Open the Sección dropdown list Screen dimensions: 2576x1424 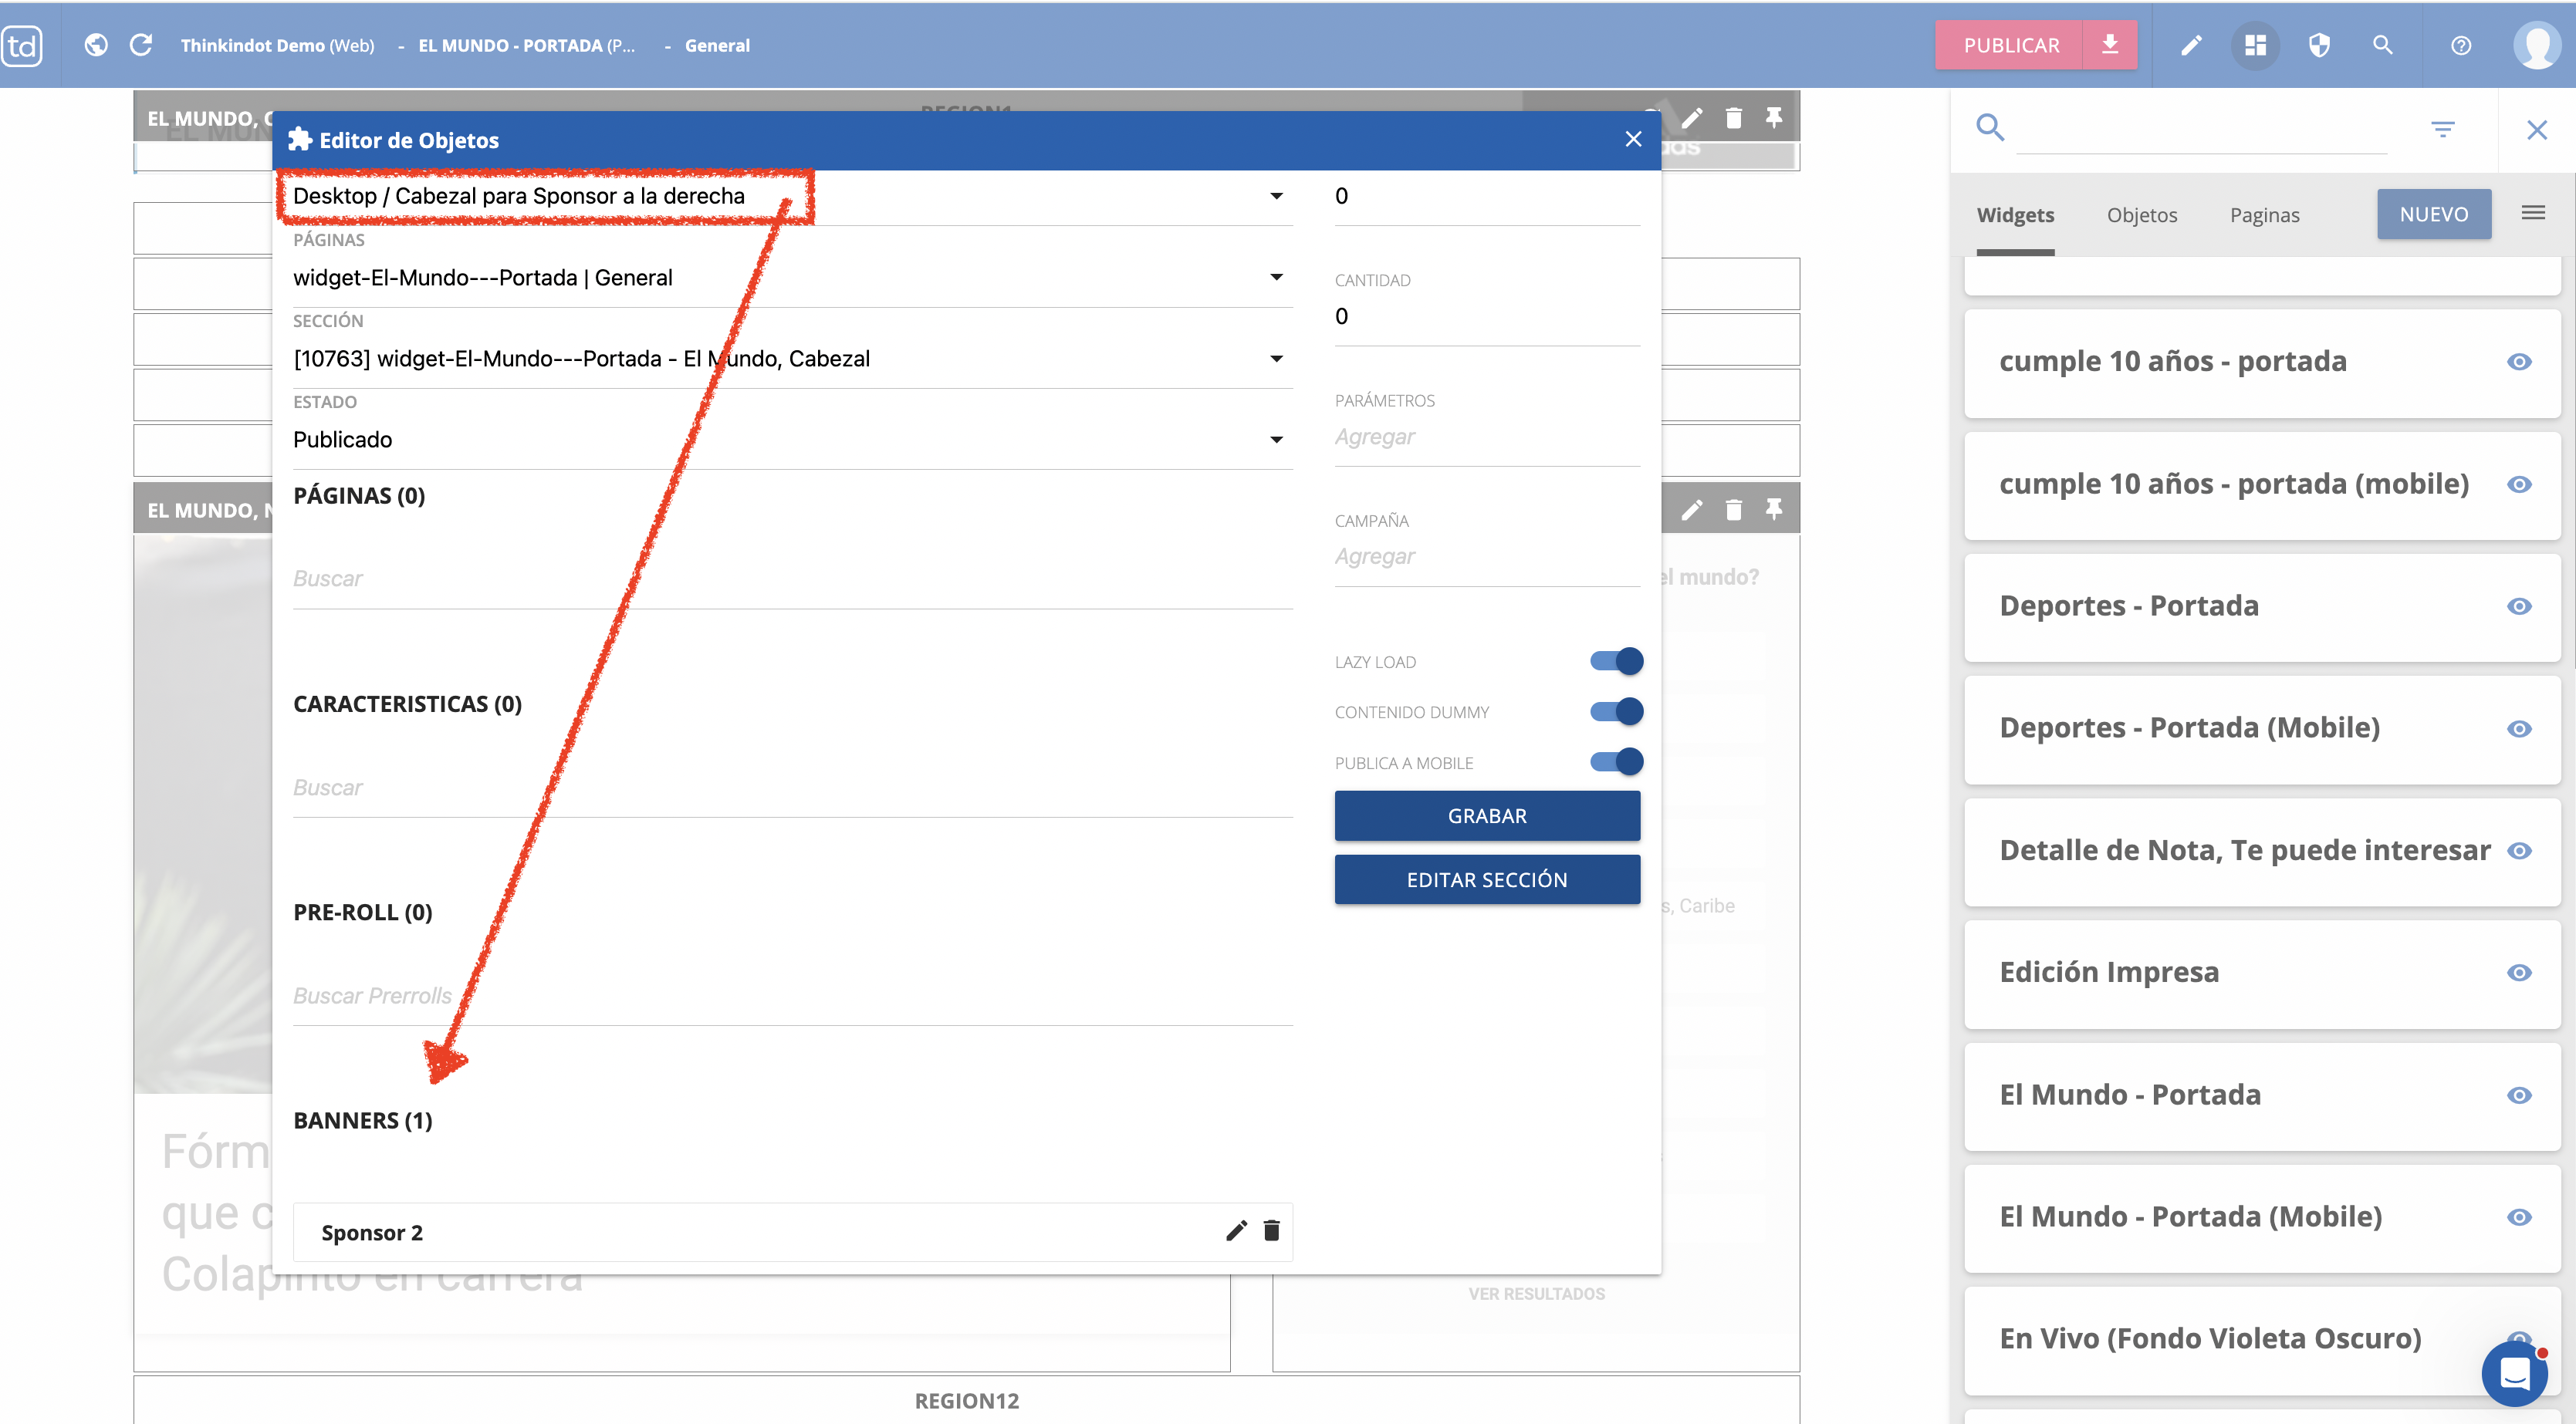coord(1276,359)
